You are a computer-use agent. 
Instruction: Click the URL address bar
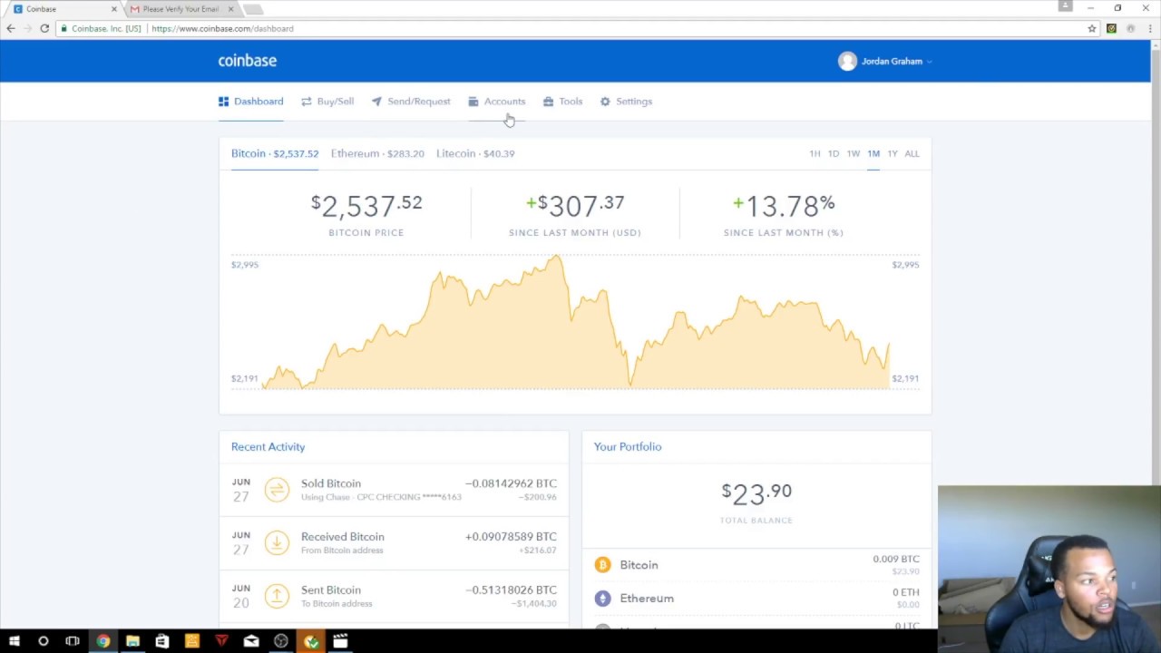coord(575,28)
